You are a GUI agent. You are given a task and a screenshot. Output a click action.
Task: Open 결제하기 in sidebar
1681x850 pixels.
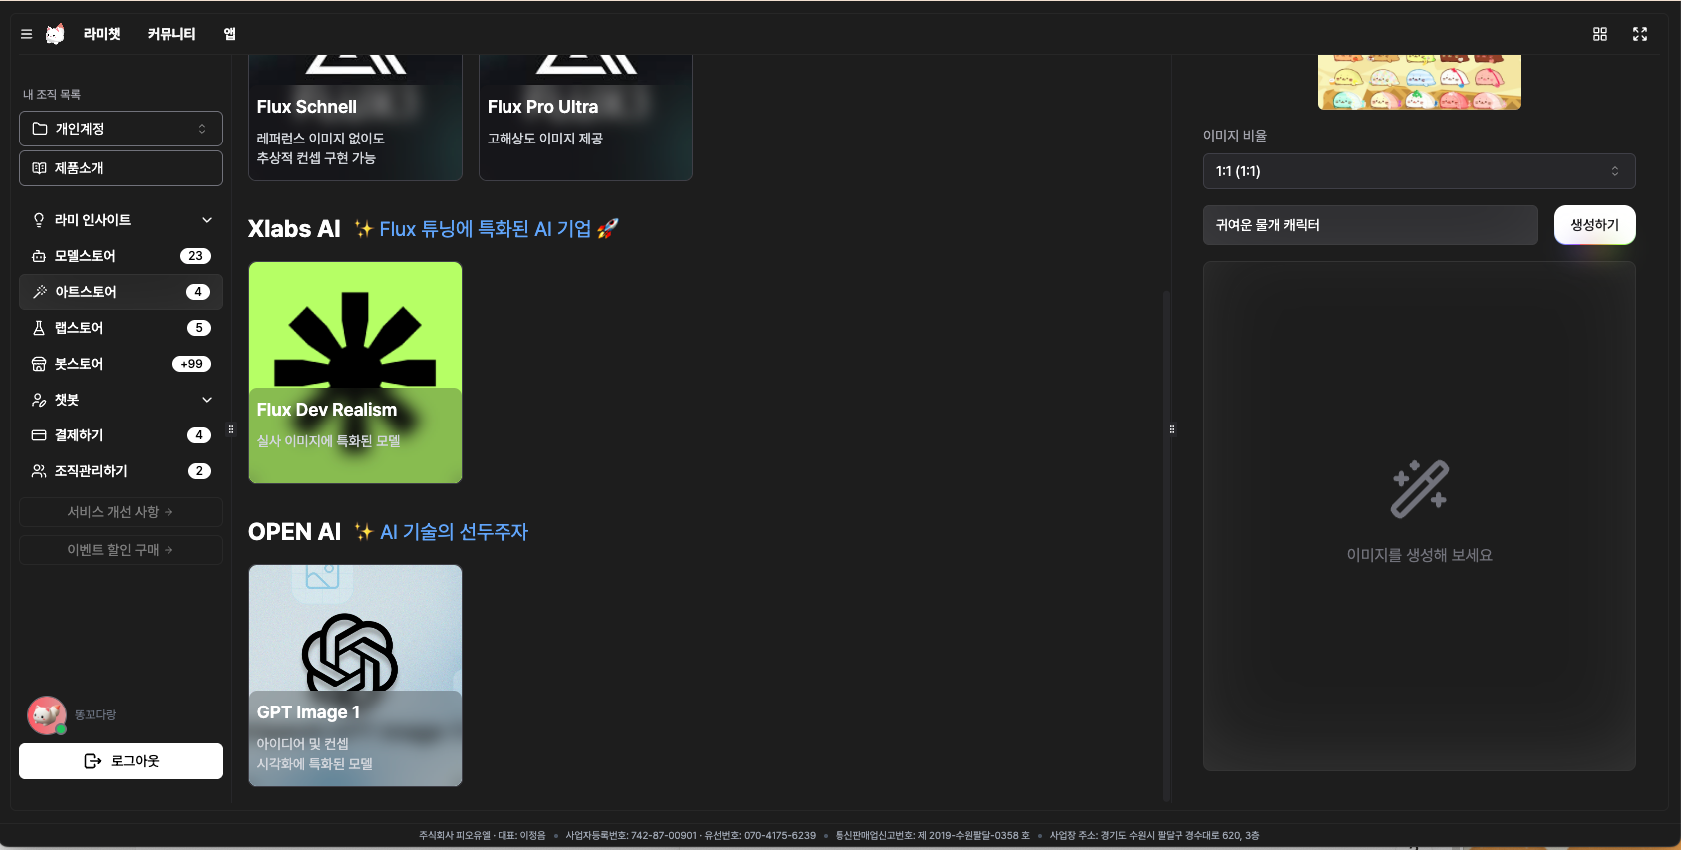click(x=121, y=435)
